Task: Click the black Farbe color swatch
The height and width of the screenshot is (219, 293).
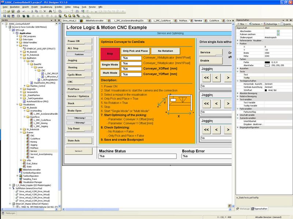Action: click(x=267, y=62)
